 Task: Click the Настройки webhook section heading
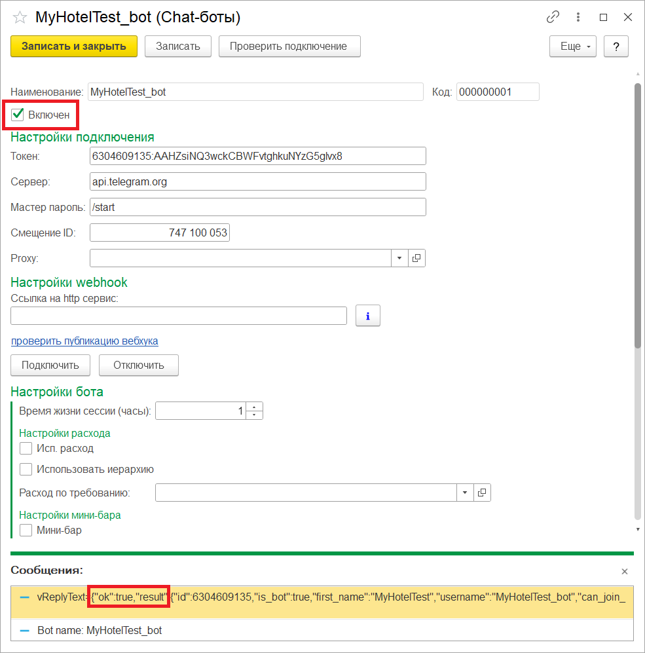point(69,282)
